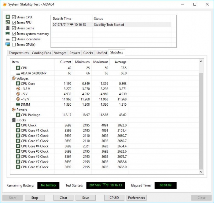Viewport: 214px width, 203px height.
Task: Select the CPU Core #3 Clock row label
Action: click(x=35, y=141)
